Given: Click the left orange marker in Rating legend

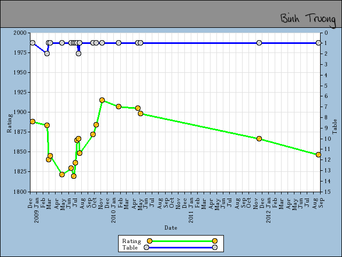Looking at the screenshot, I should [150, 241].
